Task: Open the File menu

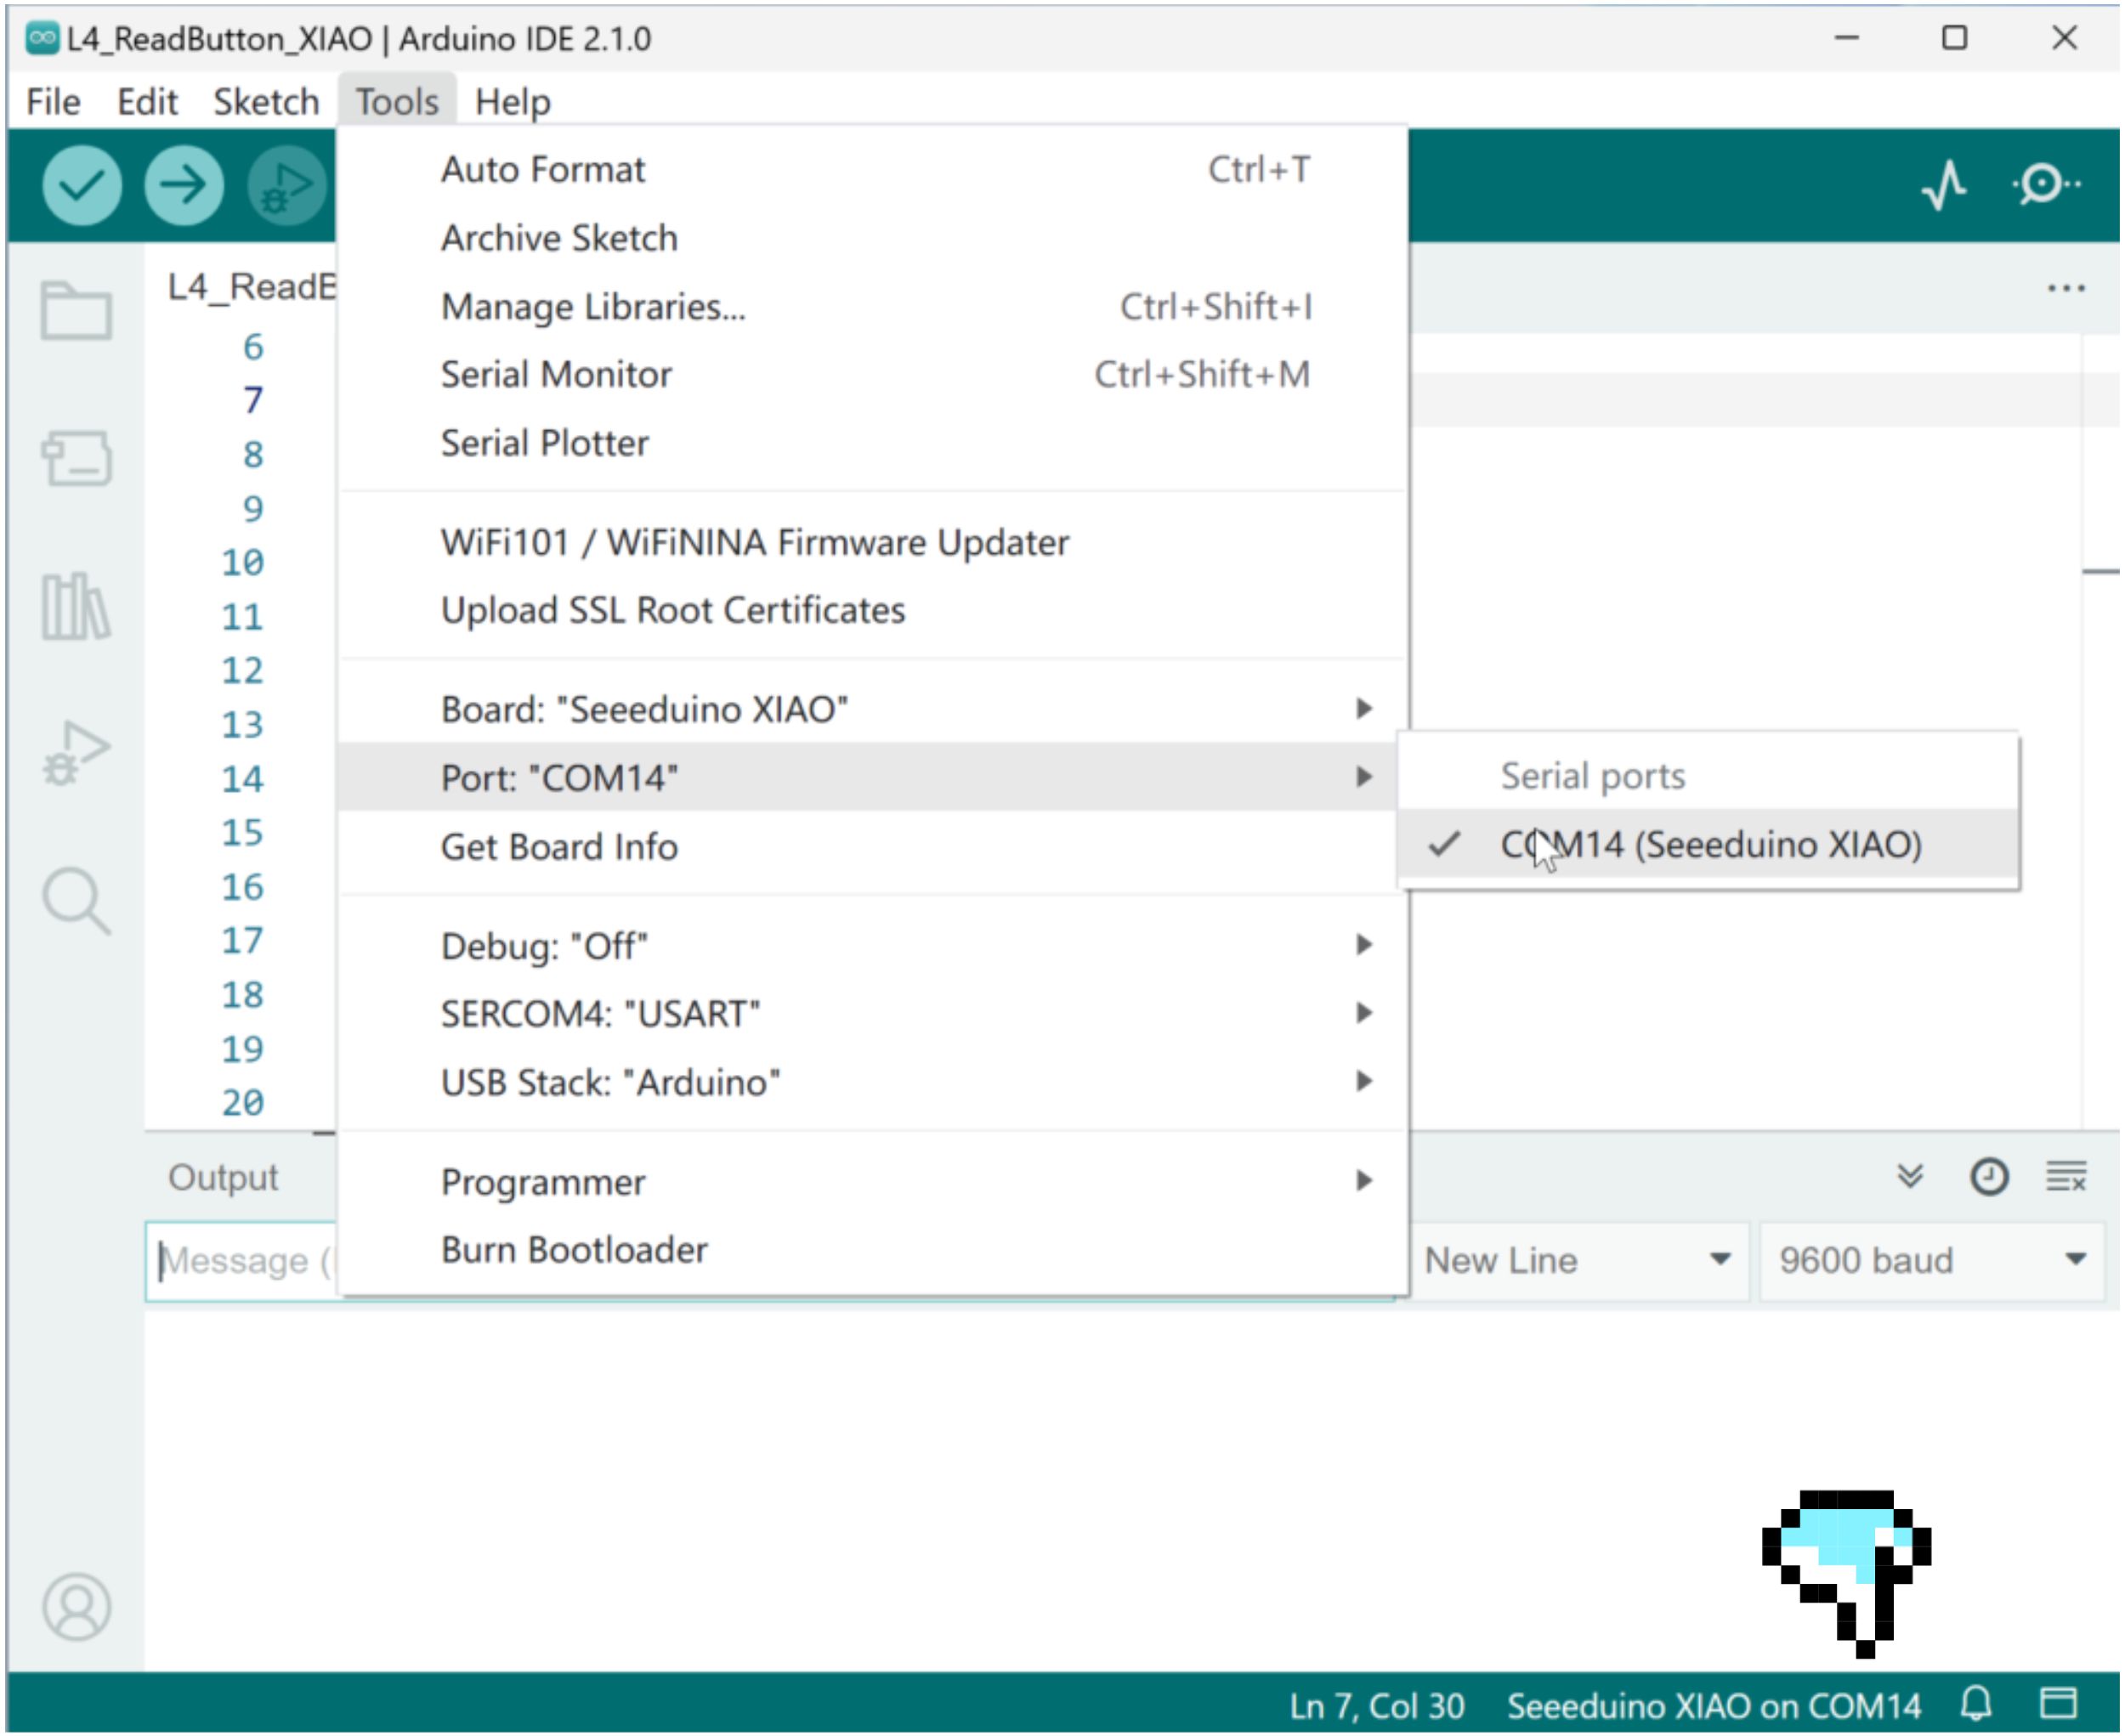Action: (53, 101)
